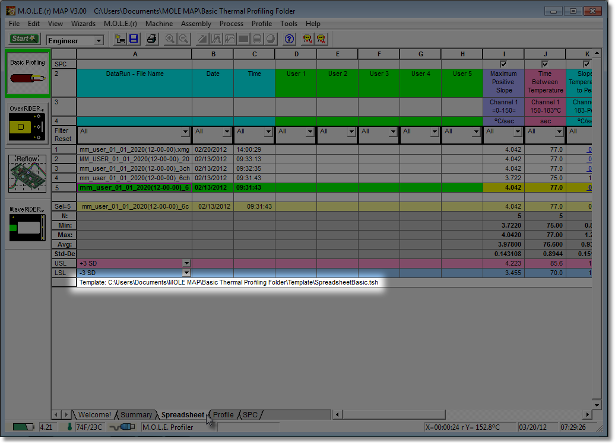
Task: Click the zoom out magnifier icon
Action: (x=183, y=39)
